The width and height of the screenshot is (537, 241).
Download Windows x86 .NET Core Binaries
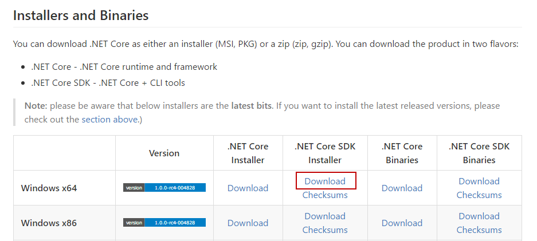pyautogui.click(x=402, y=223)
